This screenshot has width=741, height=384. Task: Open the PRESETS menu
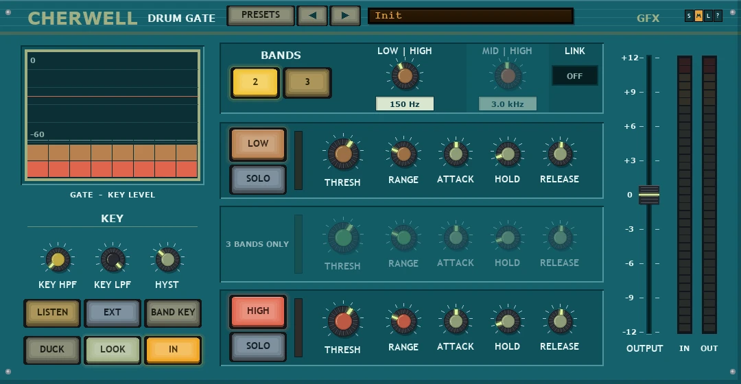pyautogui.click(x=261, y=15)
